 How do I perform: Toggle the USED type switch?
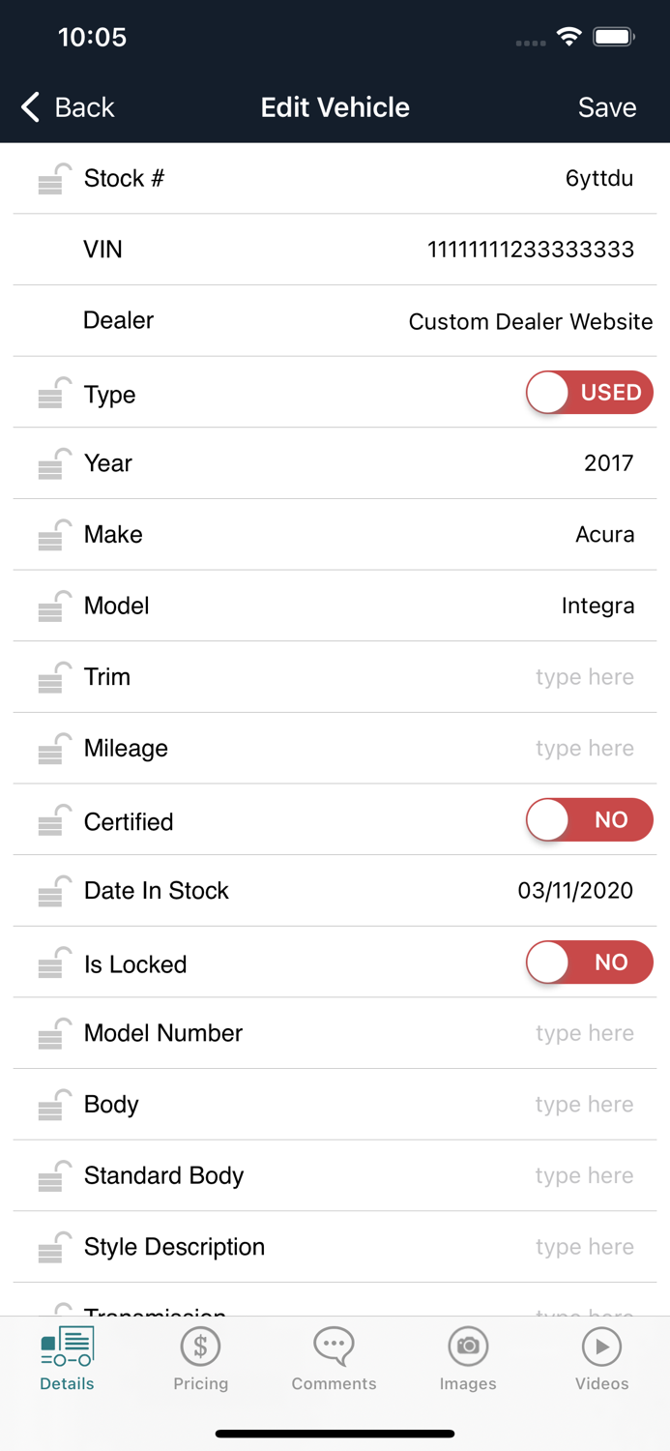click(589, 393)
